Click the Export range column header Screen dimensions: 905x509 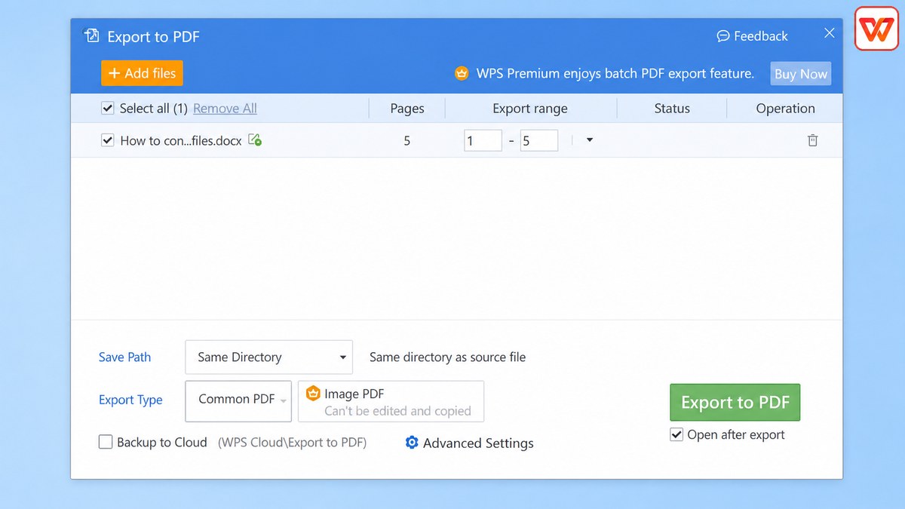coord(530,109)
